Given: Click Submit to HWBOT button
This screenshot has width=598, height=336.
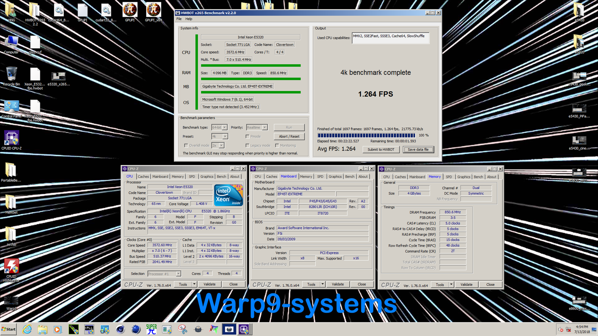Looking at the screenshot, I should [x=381, y=150].
